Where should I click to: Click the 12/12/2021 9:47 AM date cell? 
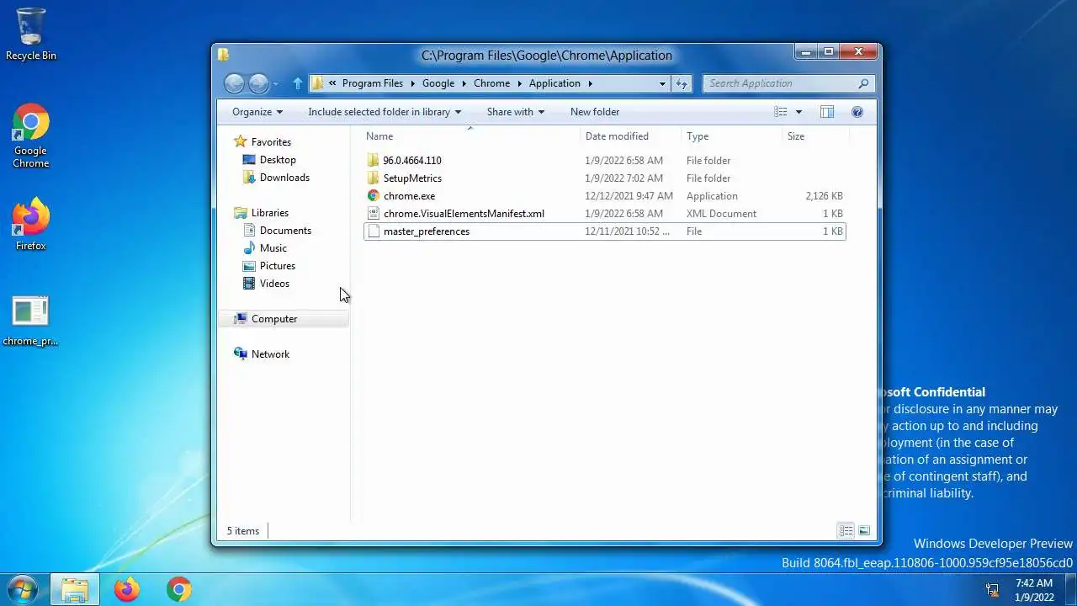click(629, 196)
